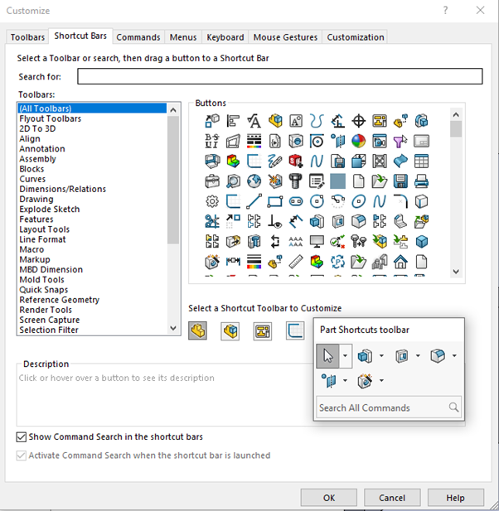Screen dimensions: 499x511
Task: Expand the Select tool dropdown arrow
Action: pos(345,356)
